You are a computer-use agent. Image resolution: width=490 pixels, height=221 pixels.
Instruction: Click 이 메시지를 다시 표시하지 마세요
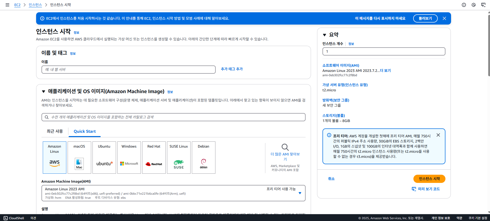pos(380,18)
